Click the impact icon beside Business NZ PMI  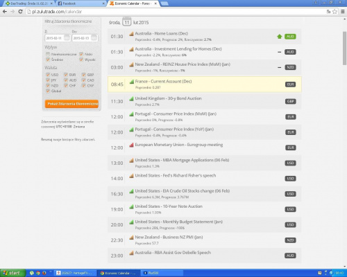131,238
